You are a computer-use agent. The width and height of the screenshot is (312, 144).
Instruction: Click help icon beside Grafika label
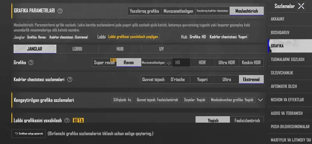click(31, 62)
